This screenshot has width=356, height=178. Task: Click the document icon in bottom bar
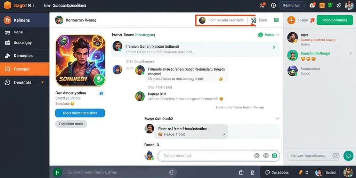[252, 172]
